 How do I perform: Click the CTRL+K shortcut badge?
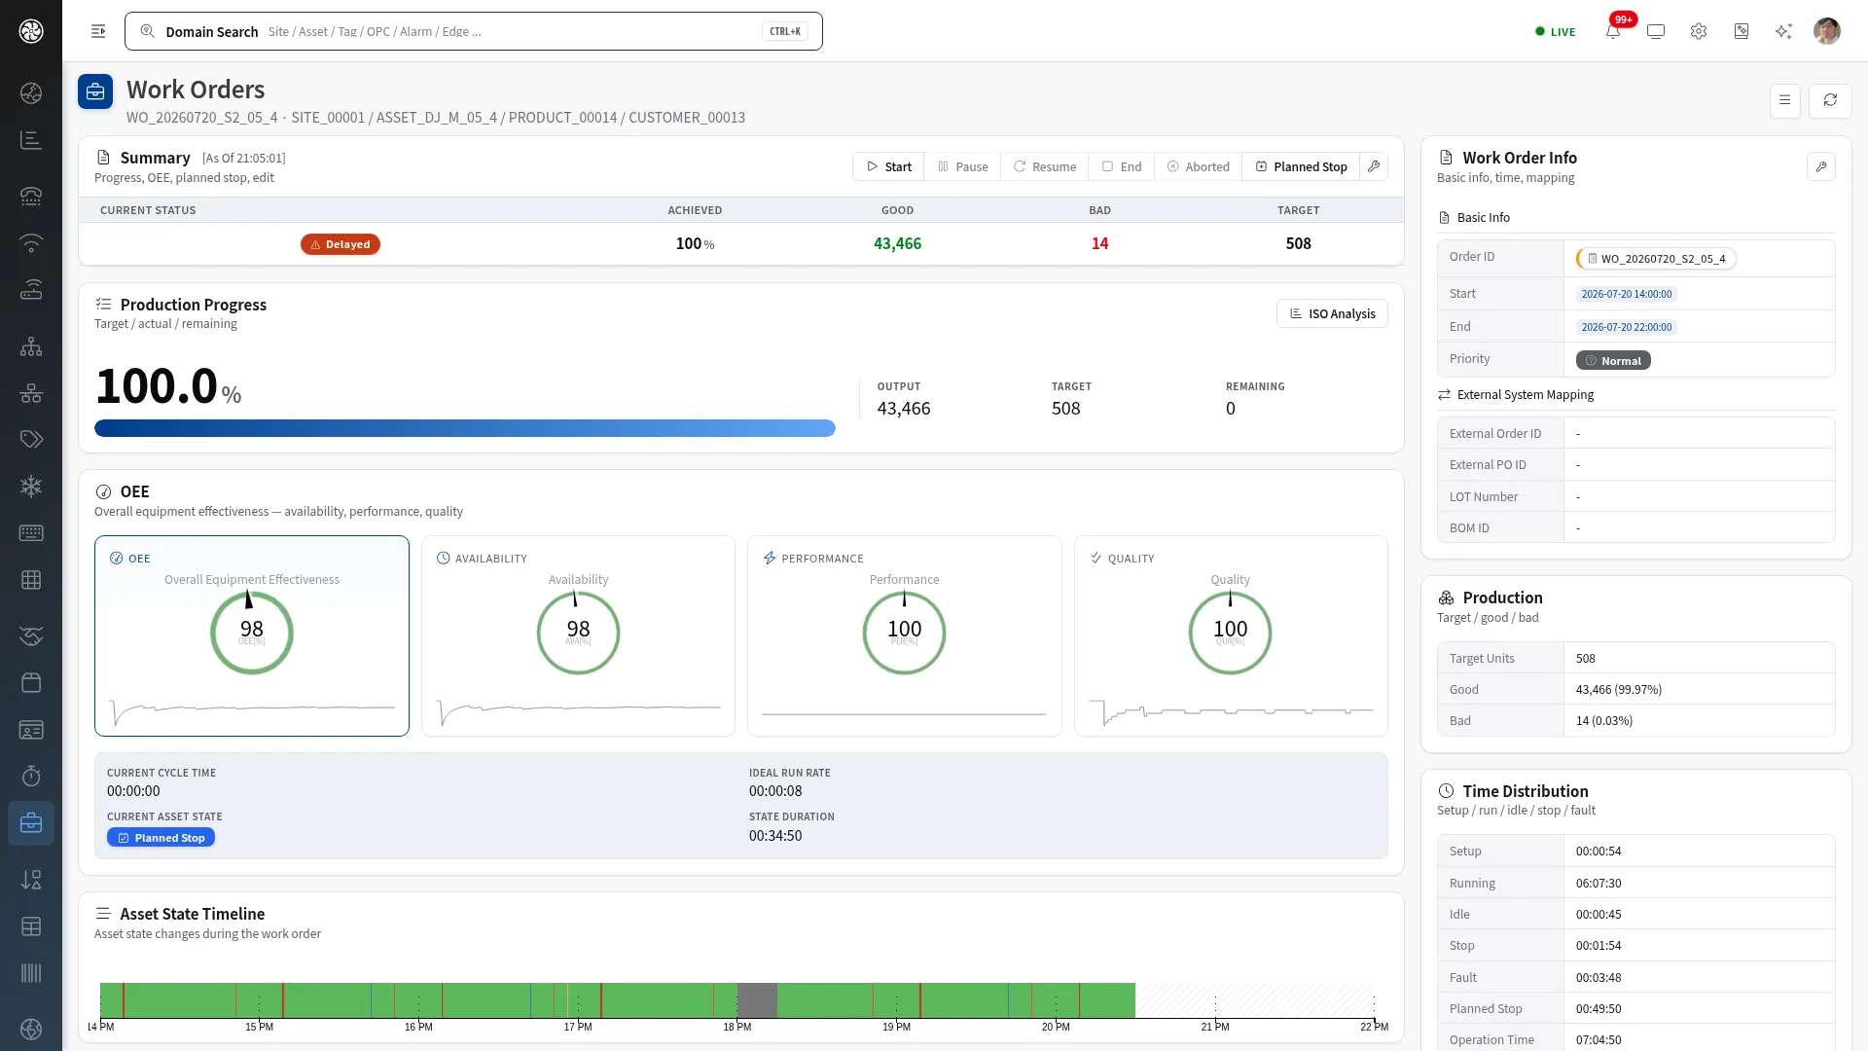785,31
